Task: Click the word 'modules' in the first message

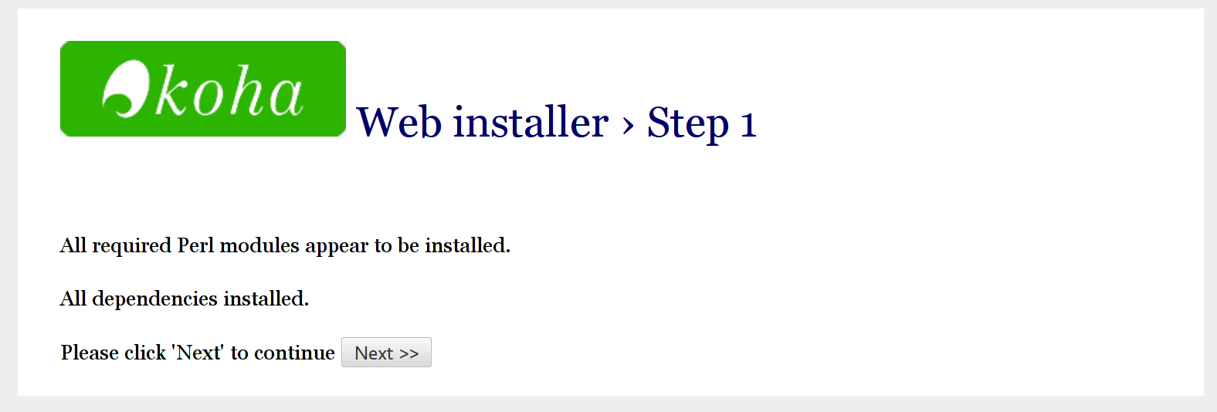Action: point(259,245)
